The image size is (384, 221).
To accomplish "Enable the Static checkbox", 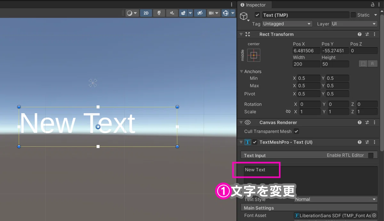I will [x=353, y=15].
